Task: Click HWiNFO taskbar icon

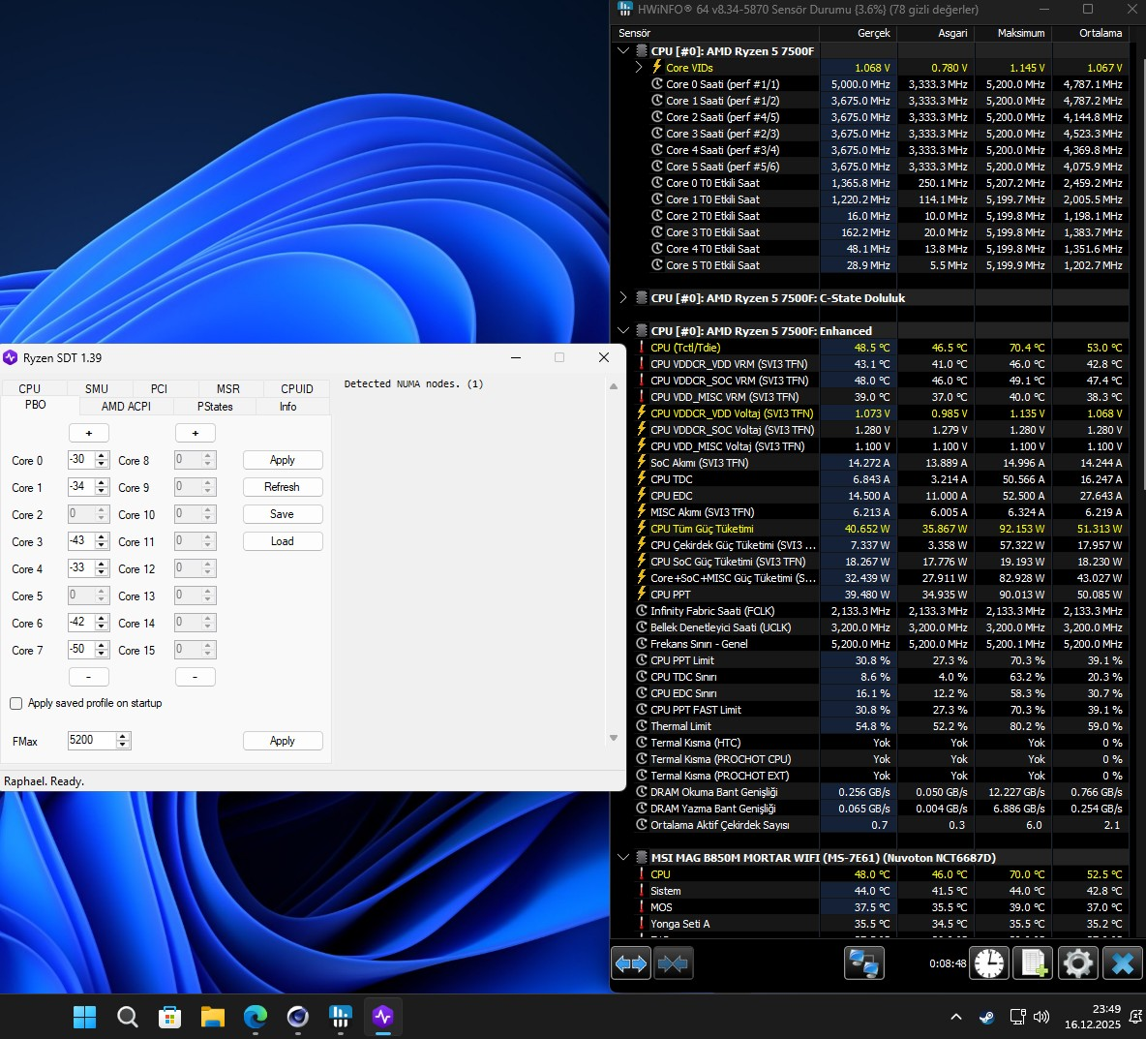Action: click(x=341, y=1017)
